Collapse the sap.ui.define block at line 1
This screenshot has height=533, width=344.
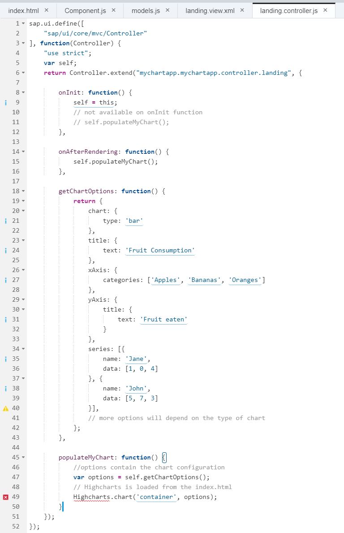23,24
